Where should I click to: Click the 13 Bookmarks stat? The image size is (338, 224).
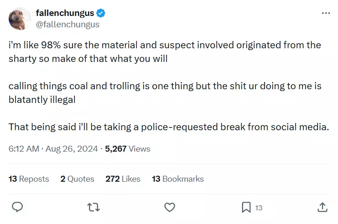click(x=177, y=179)
